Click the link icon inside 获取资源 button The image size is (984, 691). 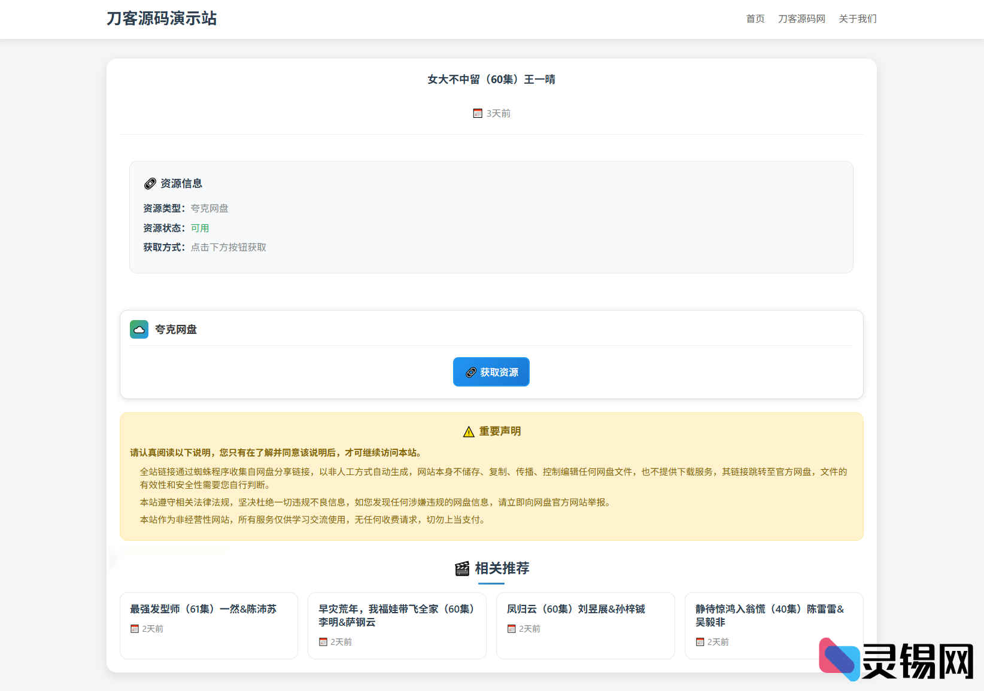click(x=470, y=372)
